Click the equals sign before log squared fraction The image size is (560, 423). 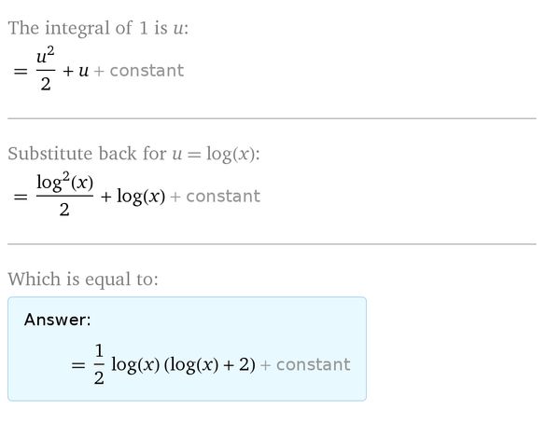(19, 197)
